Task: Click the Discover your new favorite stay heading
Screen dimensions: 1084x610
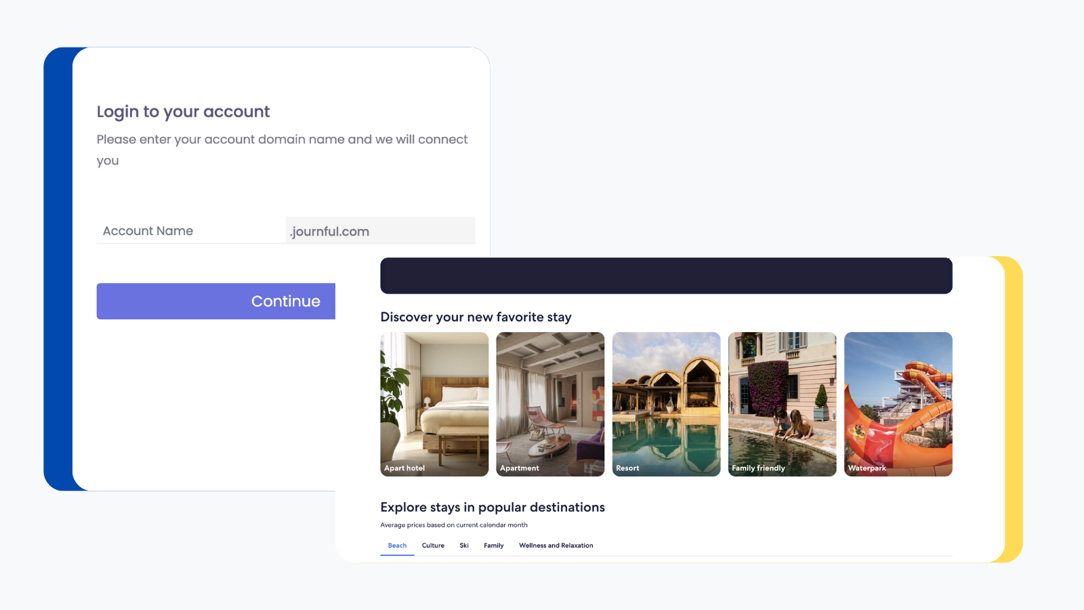Action: tap(476, 317)
